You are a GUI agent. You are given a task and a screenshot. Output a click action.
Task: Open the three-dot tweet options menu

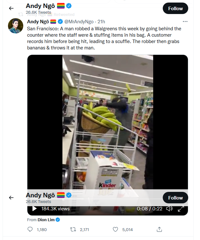[185, 22]
